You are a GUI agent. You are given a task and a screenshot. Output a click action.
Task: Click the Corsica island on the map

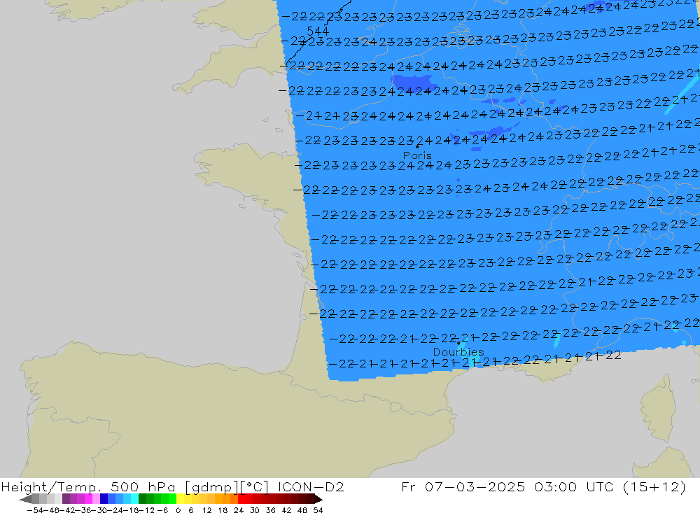[657, 409]
